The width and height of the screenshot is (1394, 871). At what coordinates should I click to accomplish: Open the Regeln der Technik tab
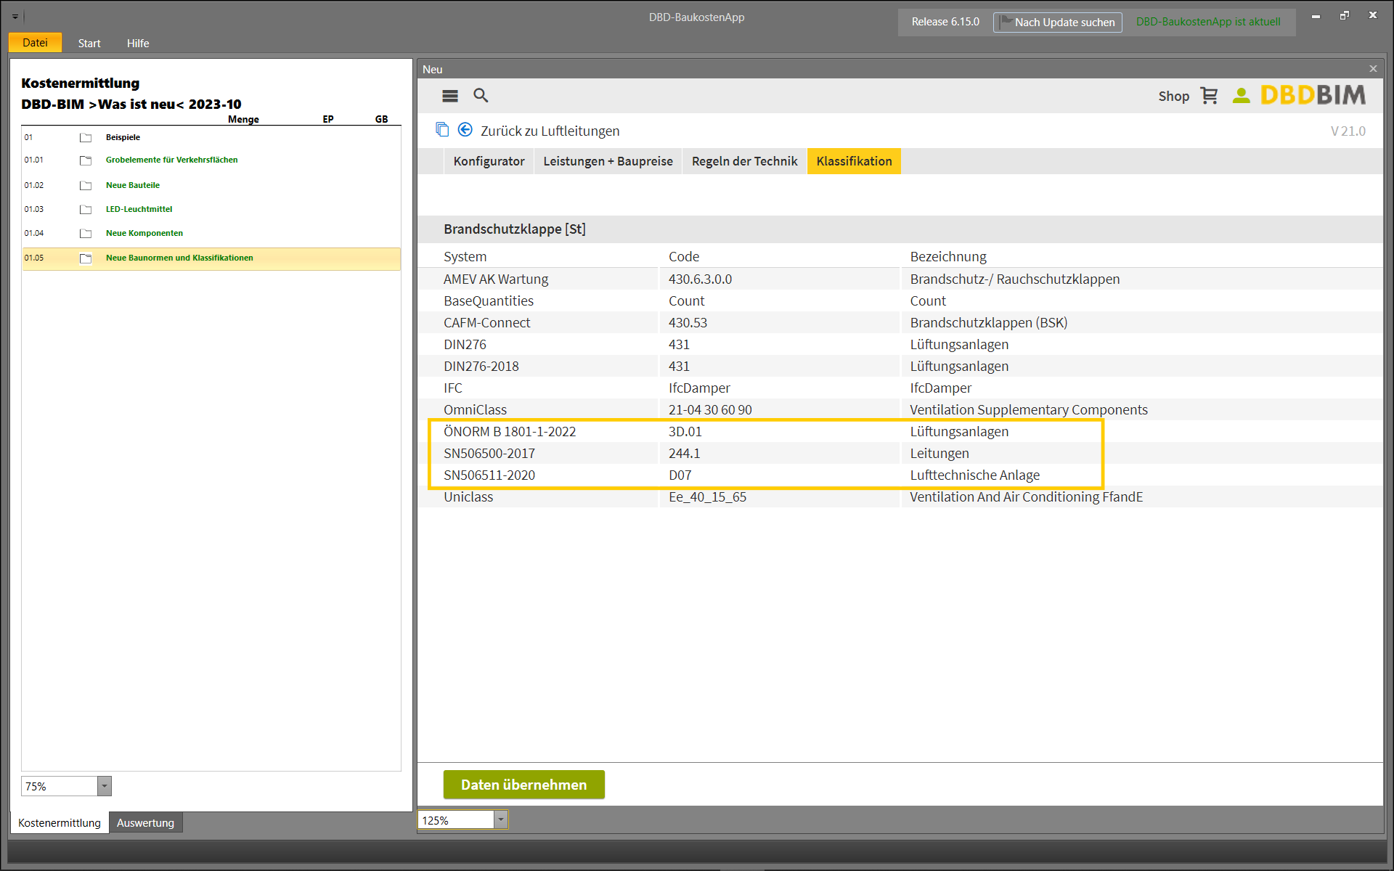point(744,161)
